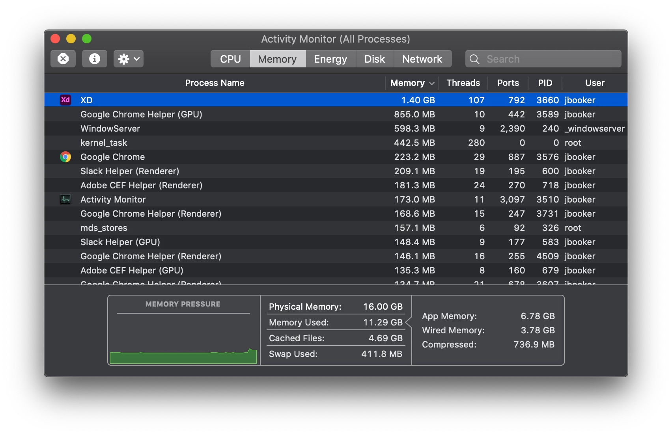The image size is (672, 435).
Task: Sort by the User column header
Action: [x=595, y=83]
